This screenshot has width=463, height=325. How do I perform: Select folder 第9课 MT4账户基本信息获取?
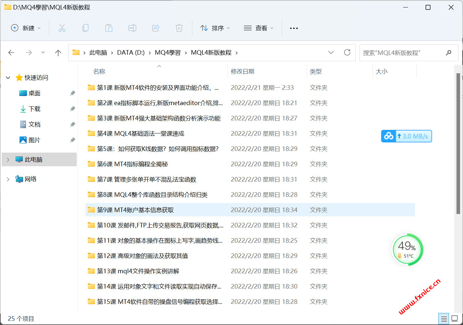(x=250, y=210)
